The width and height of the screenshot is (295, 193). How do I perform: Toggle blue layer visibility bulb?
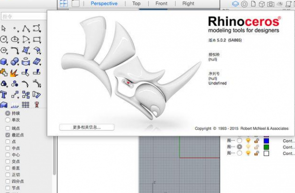[x=248, y=141]
